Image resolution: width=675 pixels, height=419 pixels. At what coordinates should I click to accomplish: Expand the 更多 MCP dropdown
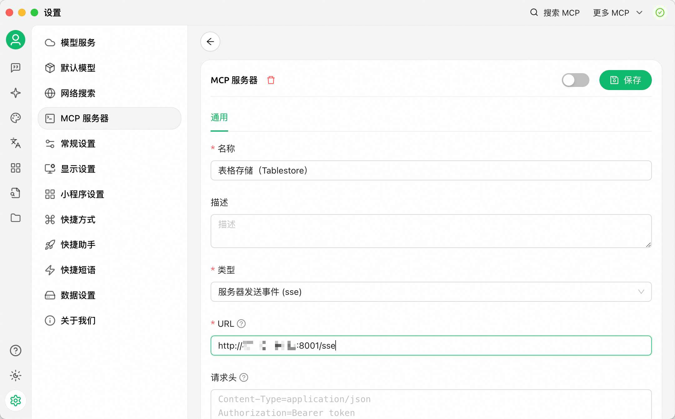(x=617, y=13)
